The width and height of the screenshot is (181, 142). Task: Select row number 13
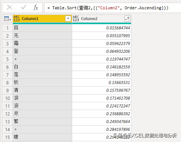pos(7,122)
